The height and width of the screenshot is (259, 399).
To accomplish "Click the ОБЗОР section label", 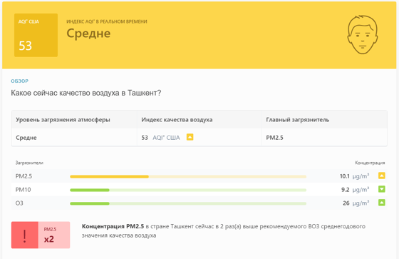I will pos(20,81).
